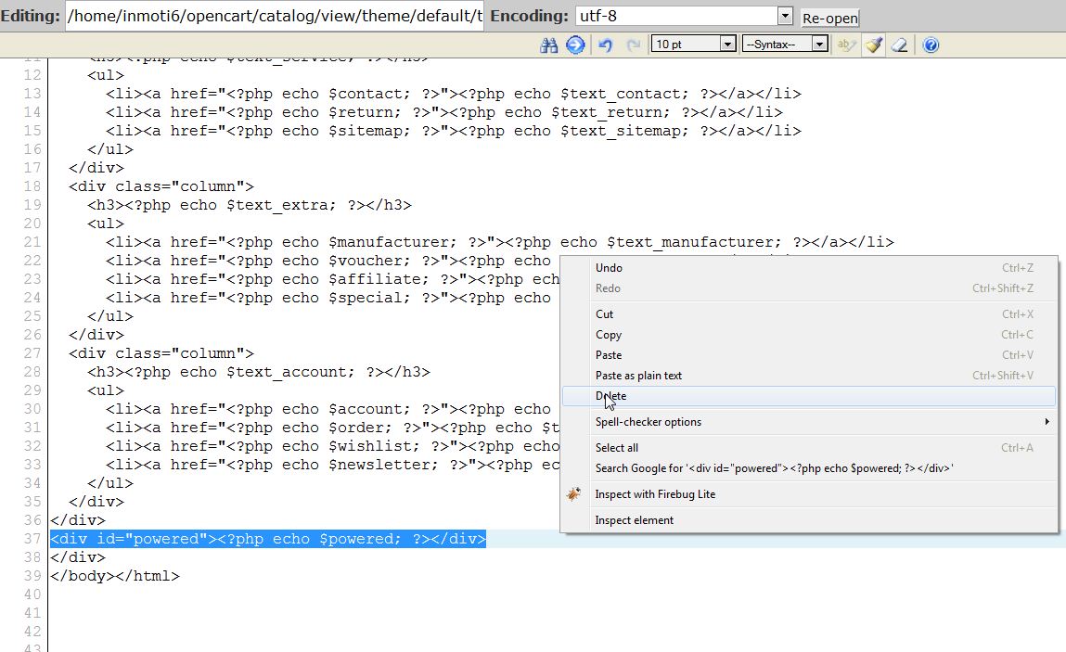
Task: Open the editor help question icon
Action: [x=931, y=45]
